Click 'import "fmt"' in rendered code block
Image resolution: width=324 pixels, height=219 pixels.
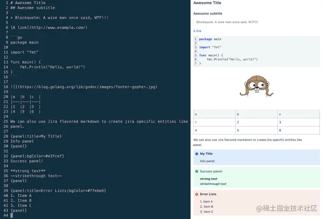[x=210, y=47]
